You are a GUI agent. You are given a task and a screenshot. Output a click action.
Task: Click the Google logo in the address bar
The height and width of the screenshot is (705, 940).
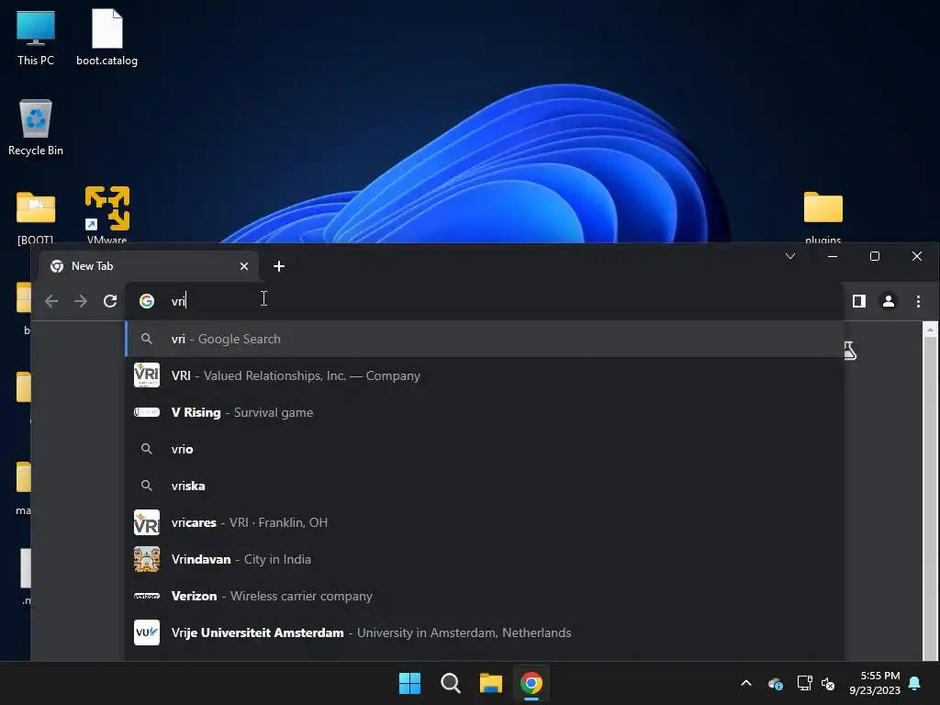point(147,301)
